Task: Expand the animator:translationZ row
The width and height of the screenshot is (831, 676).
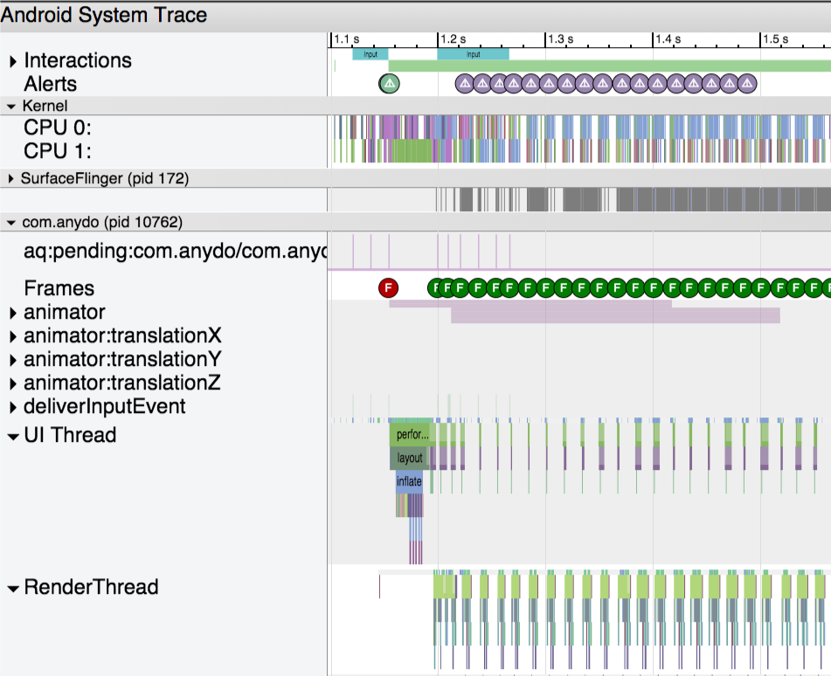Action: click(x=13, y=383)
